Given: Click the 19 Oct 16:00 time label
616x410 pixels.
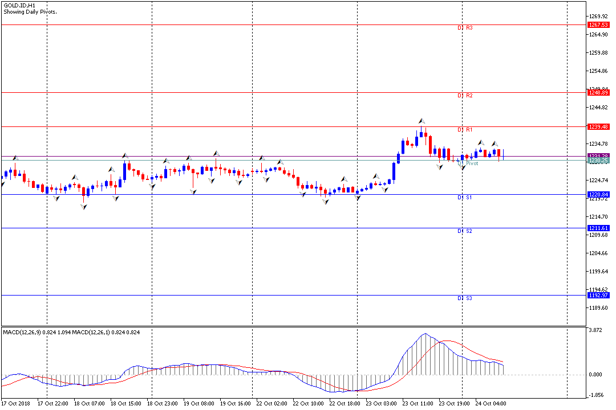Looking at the screenshot, I should pyautogui.click(x=236, y=404).
